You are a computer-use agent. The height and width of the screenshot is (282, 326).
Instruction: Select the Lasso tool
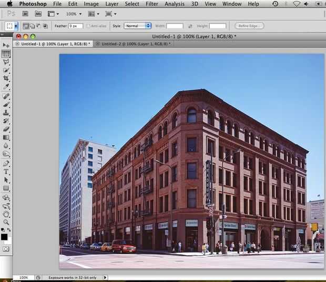(6, 62)
